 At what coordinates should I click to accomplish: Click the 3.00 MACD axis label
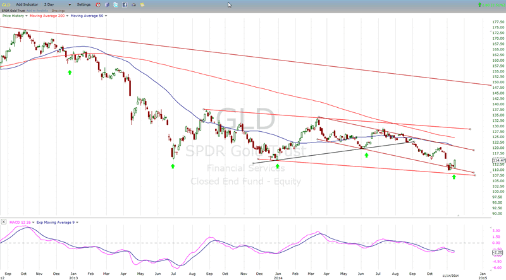[x=497, y=231]
